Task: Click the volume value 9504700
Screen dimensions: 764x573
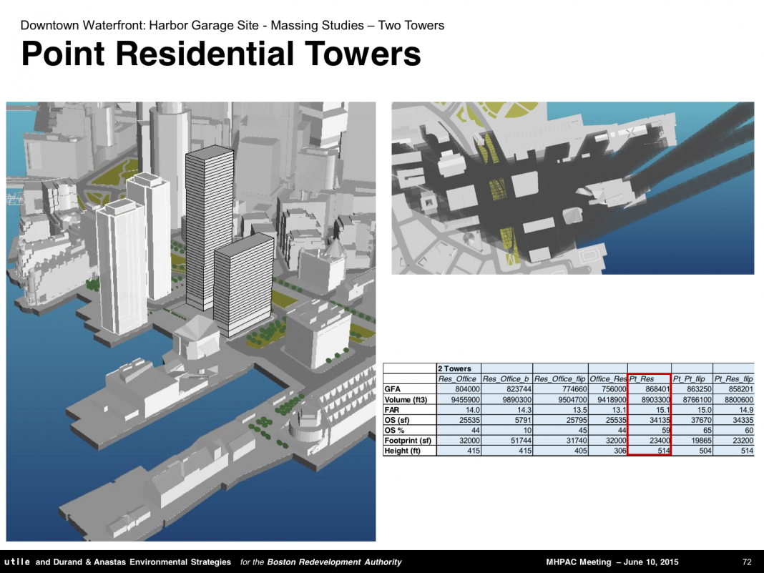Action: click(x=572, y=400)
